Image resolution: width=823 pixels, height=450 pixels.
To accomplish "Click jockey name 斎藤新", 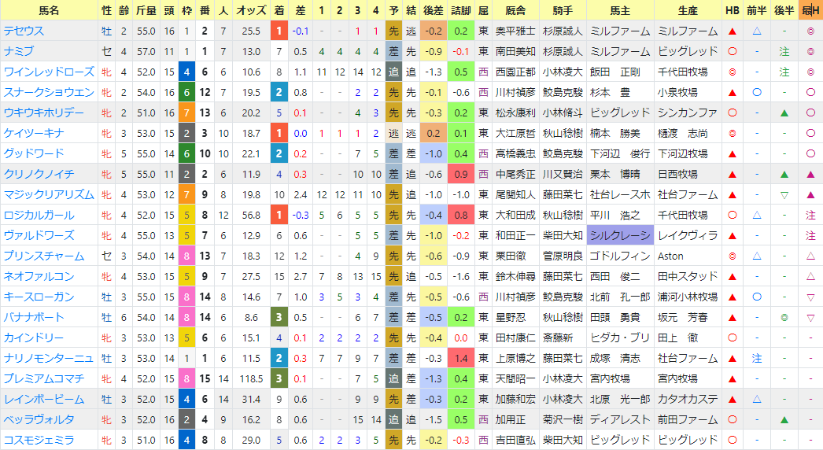I will point(557,338).
